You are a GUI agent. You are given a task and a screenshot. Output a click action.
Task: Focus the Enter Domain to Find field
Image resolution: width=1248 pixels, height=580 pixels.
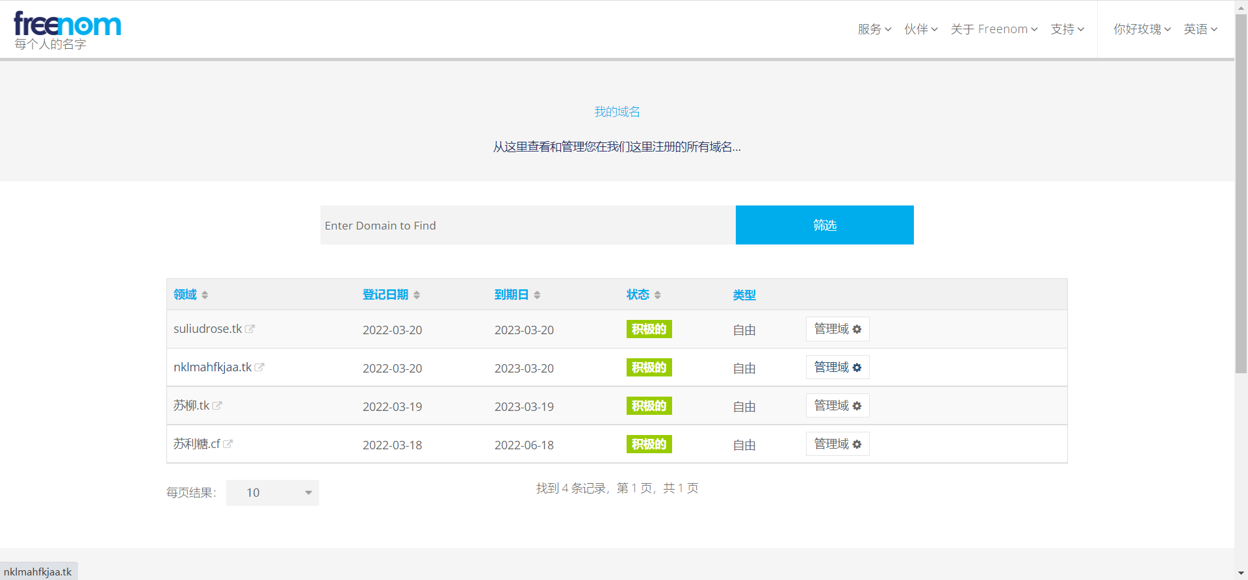[x=528, y=225]
